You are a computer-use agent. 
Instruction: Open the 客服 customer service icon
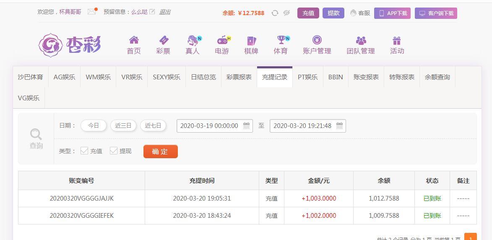click(353, 13)
